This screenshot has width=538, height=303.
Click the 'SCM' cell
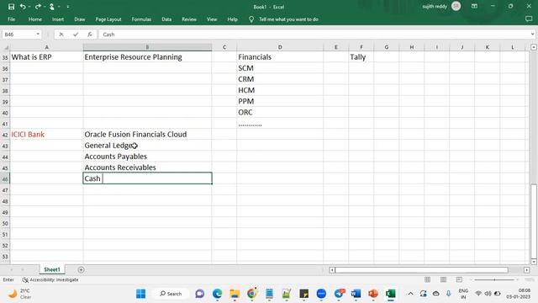(x=280, y=68)
